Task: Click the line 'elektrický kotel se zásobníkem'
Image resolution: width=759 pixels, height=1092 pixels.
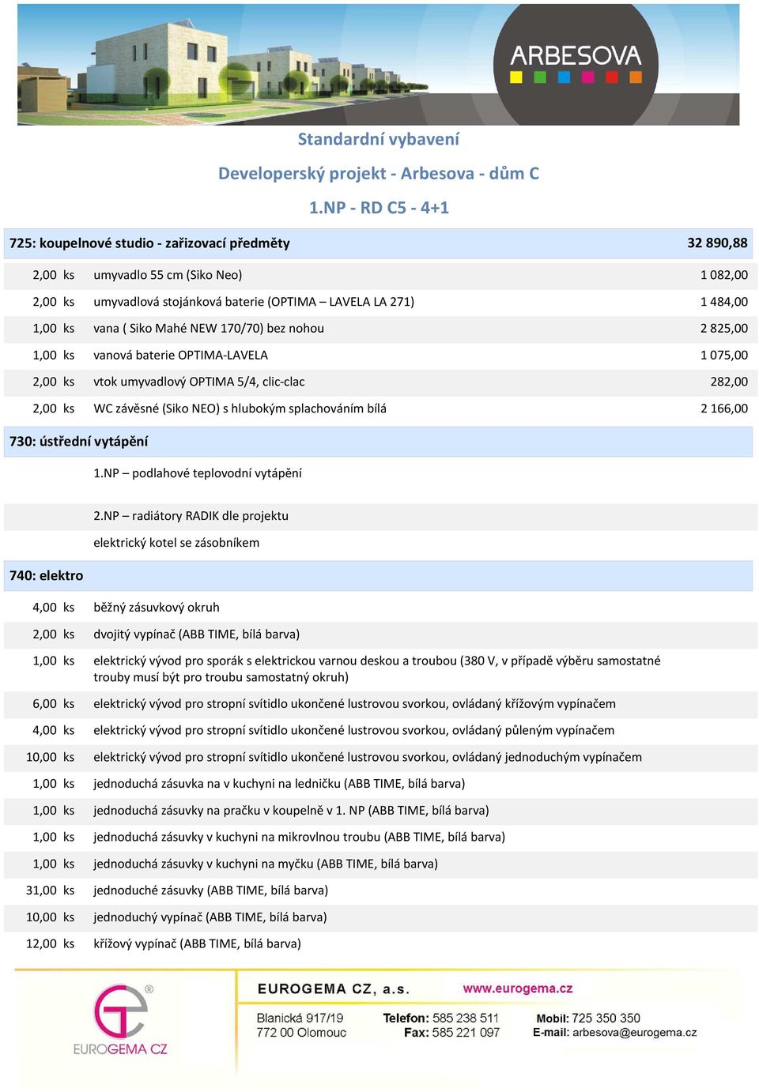Action: 176,543
